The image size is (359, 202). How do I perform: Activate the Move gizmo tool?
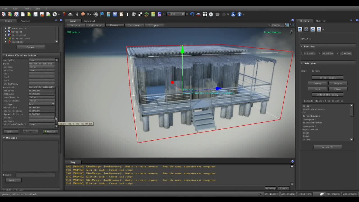pos(306,29)
